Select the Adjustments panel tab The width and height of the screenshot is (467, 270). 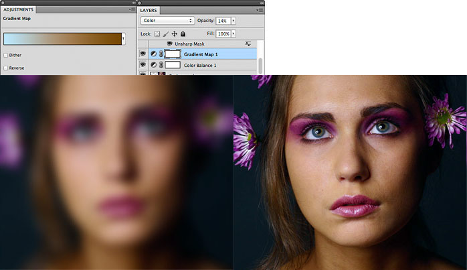click(19, 10)
